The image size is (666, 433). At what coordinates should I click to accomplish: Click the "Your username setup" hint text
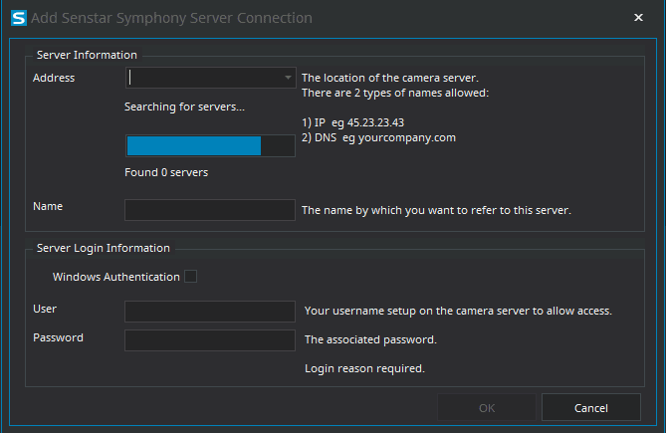pos(458,311)
